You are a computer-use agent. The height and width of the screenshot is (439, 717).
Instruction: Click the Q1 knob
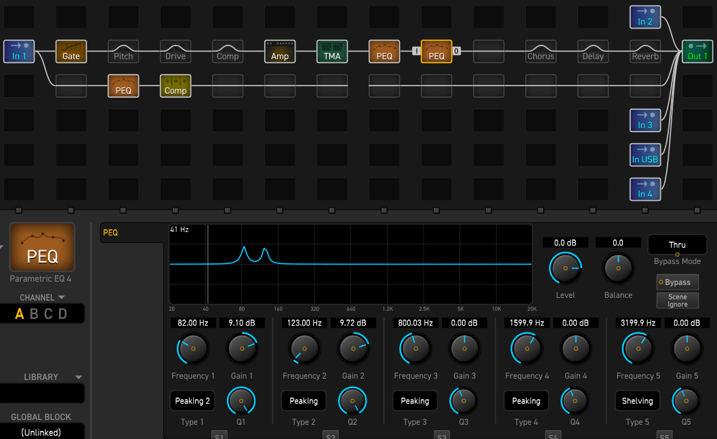pos(241,401)
